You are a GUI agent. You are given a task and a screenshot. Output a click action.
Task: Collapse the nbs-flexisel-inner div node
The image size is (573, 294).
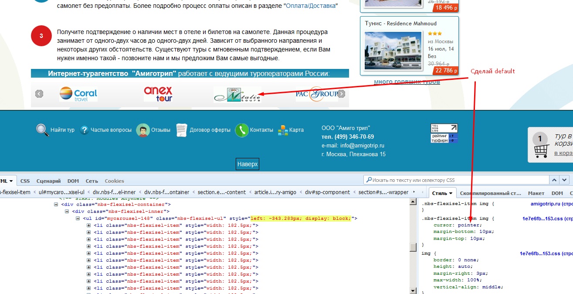coord(67,211)
